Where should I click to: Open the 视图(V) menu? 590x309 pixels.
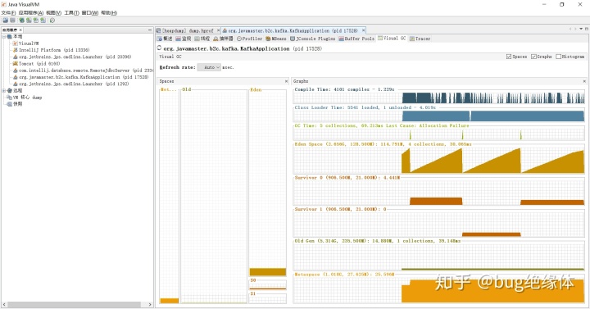(x=54, y=13)
